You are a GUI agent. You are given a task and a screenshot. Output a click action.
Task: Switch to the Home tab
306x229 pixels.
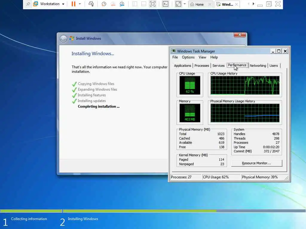tap(197, 4)
